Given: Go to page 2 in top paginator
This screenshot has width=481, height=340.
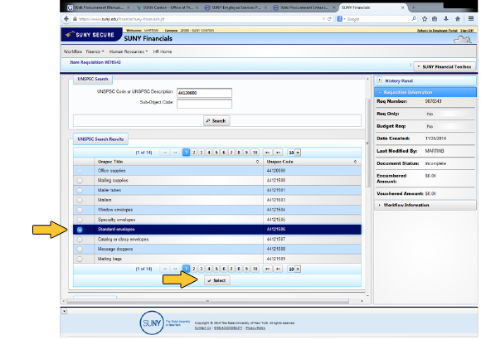Looking at the screenshot, I should [194, 153].
